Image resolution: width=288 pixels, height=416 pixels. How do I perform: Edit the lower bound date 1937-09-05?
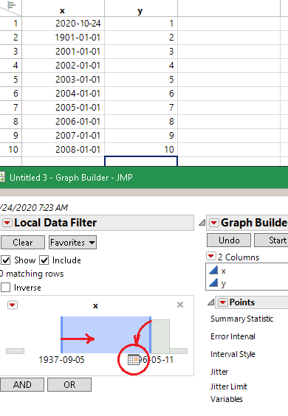[61, 360]
